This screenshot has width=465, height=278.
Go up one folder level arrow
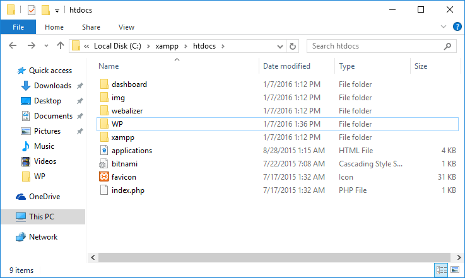pos(61,46)
